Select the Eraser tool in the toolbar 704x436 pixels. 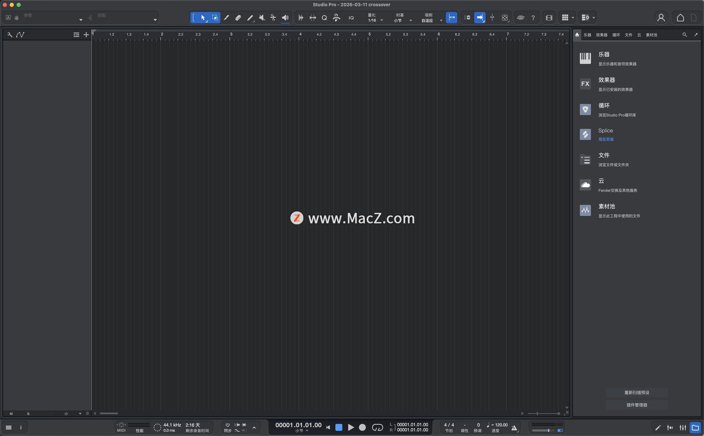pyautogui.click(x=238, y=18)
